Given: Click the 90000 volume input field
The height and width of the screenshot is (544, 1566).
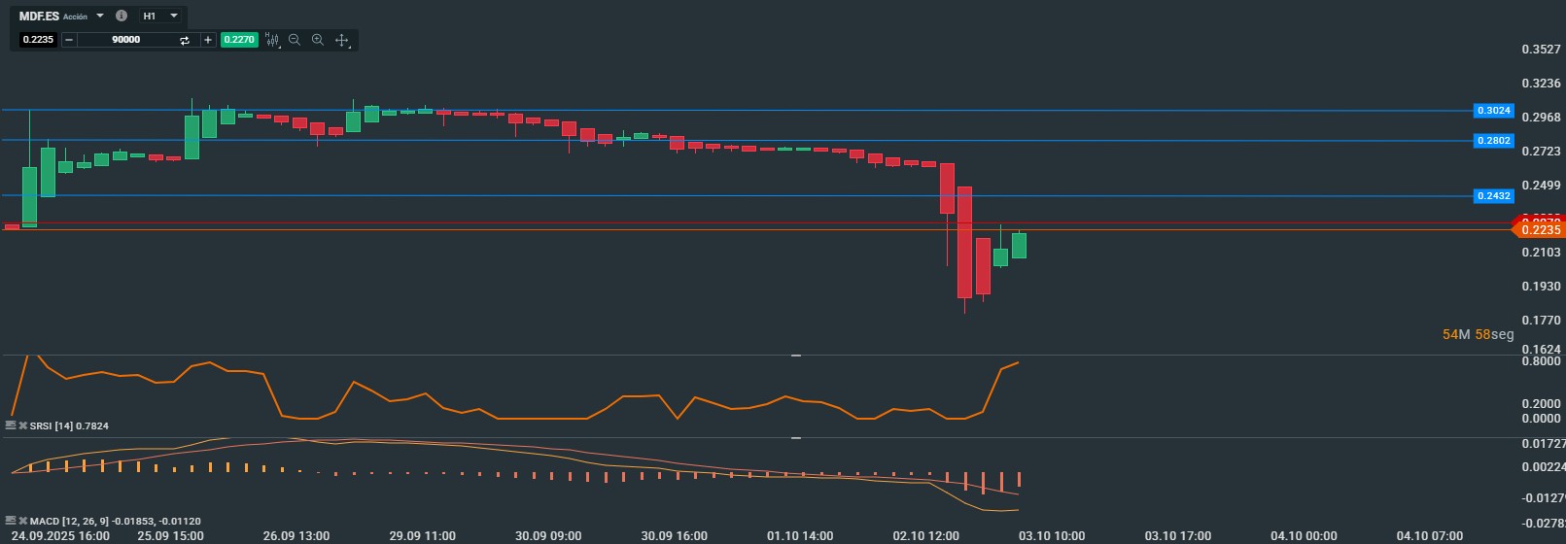Looking at the screenshot, I should point(126,40).
